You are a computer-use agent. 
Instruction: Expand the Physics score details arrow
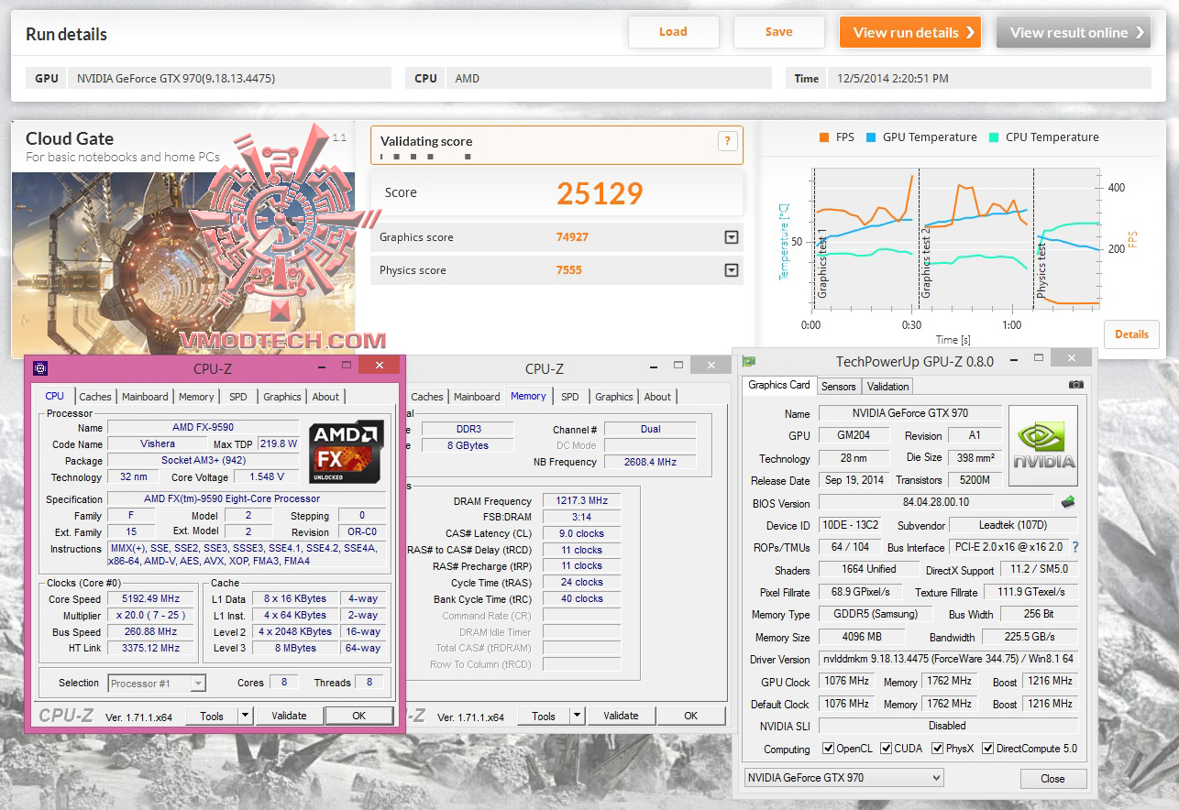click(731, 270)
